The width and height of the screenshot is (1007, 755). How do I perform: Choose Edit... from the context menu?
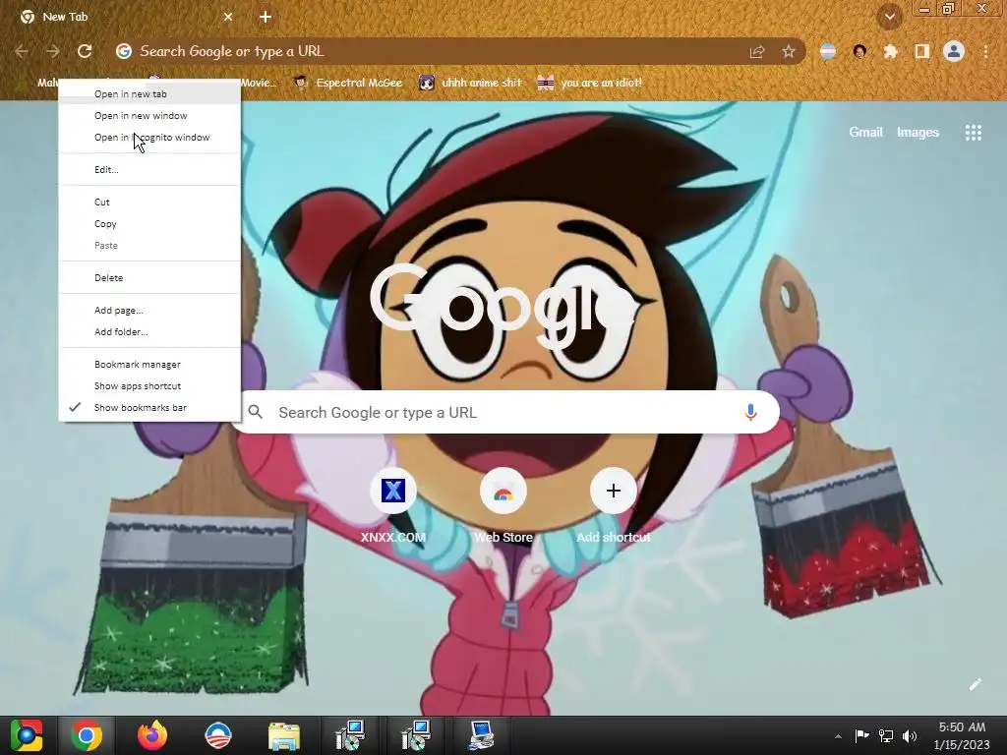149,169
